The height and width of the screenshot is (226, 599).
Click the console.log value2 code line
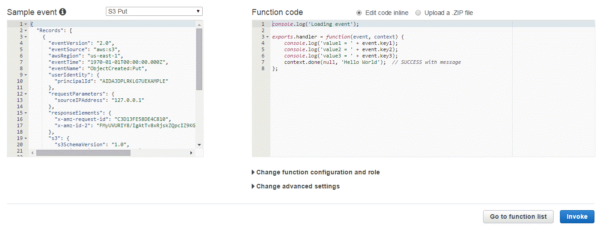(341, 49)
